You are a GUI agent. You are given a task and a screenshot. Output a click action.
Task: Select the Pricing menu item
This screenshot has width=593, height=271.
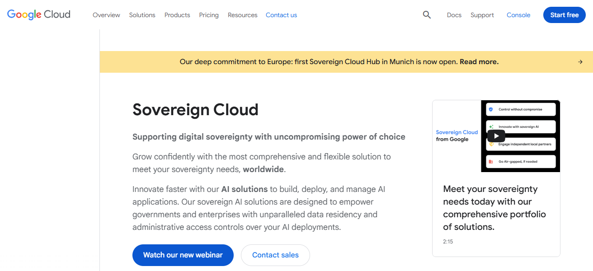tap(209, 15)
